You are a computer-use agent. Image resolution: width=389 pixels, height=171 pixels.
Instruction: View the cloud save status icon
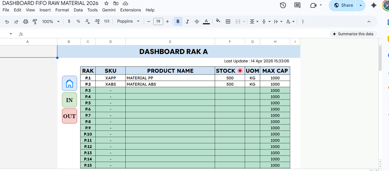[125, 3]
